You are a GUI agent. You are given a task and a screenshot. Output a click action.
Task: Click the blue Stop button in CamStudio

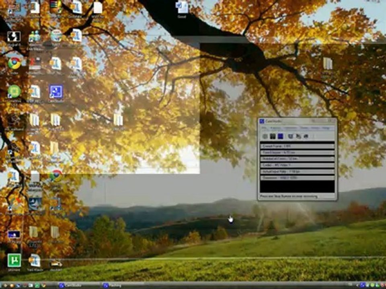coord(280,136)
